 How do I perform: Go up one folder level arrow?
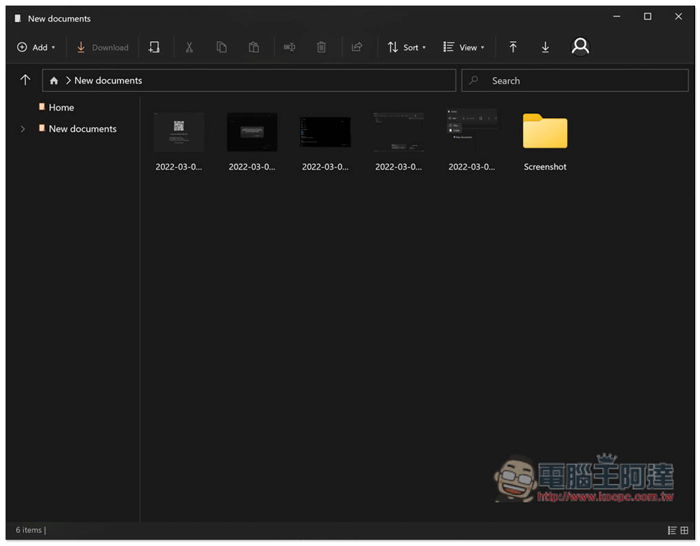click(25, 80)
